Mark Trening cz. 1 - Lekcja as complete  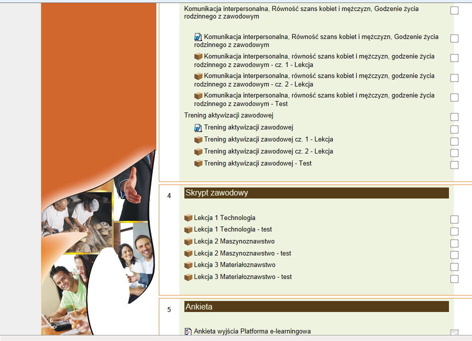click(454, 141)
